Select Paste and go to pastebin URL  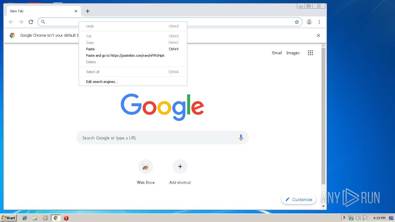133,55
